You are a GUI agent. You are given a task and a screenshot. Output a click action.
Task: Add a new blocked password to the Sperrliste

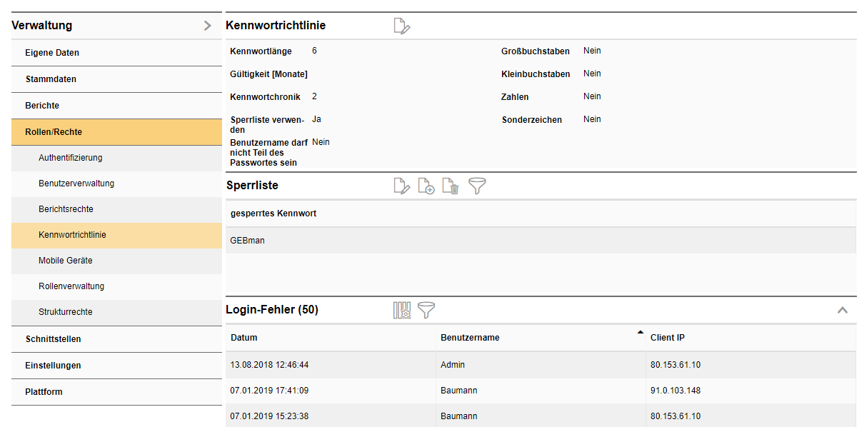pos(426,186)
